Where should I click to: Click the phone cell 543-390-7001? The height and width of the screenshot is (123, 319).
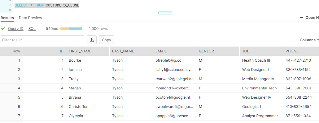(x=299, y=88)
